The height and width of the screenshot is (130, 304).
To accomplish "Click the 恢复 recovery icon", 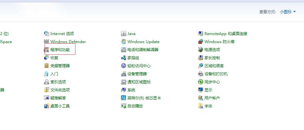I will pos(47,58).
